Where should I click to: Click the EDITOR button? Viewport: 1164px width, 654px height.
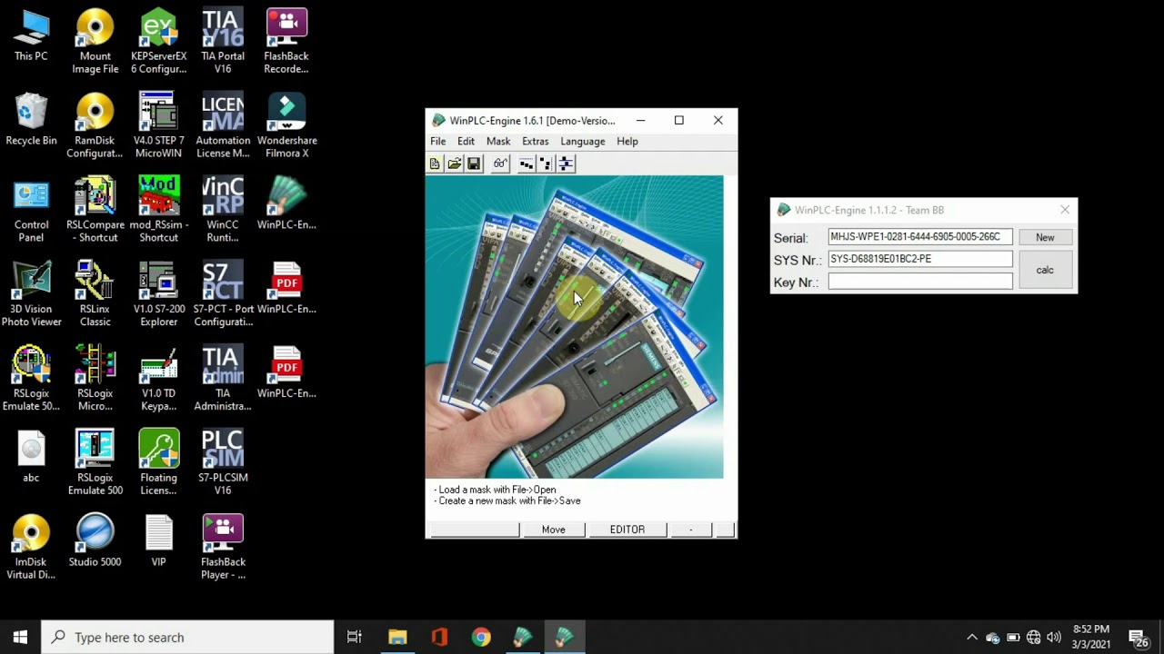click(x=627, y=530)
